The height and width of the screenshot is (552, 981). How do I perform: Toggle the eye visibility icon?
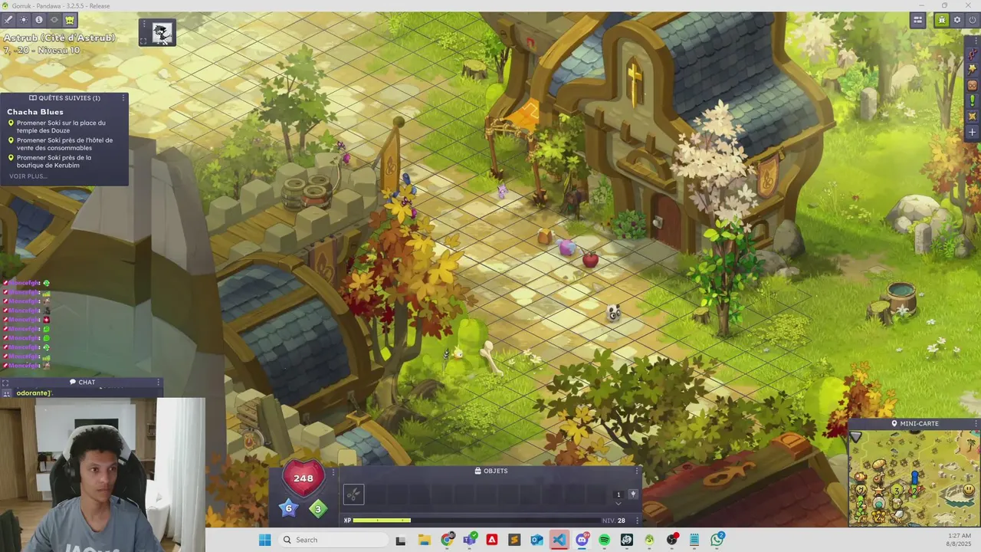pyautogui.click(x=54, y=20)
